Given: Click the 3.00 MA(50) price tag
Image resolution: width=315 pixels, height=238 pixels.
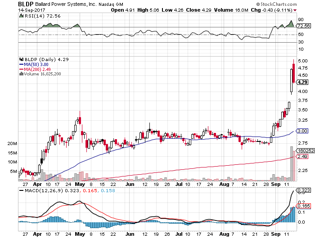Looking at the screenshot, I should (x=302, y=131).
